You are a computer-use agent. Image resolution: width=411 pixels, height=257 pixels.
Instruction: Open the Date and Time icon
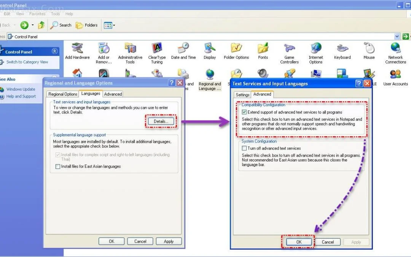(x=183, y=48)
